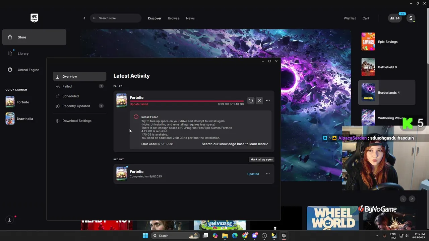Click the Error Code: IS-UP-DS01 text
429x241 pixels.
pos(157,144)
